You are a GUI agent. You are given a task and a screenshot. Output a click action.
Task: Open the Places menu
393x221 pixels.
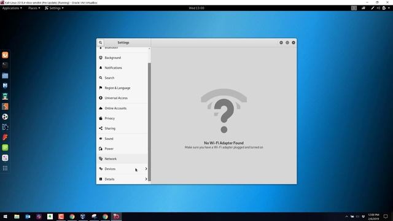34,8
